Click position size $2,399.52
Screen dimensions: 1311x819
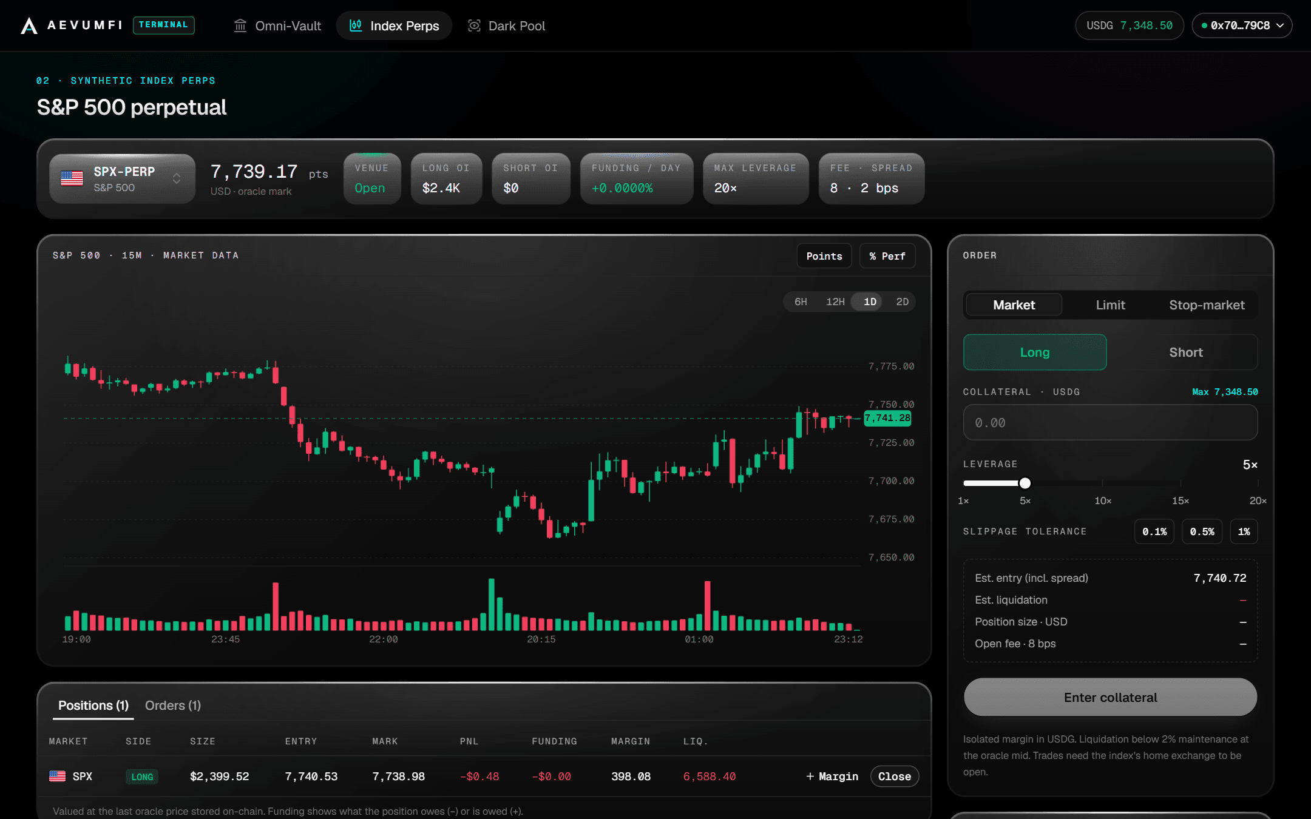coord(220,776)
